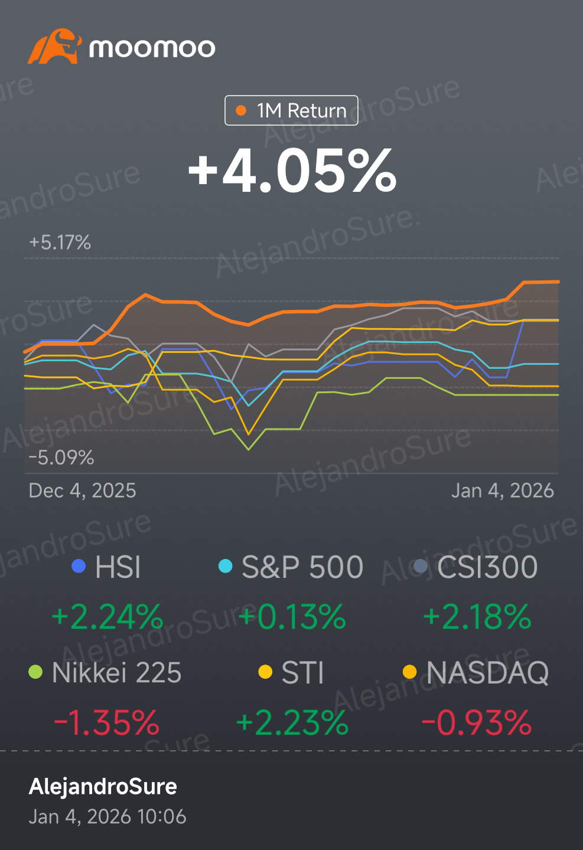Click the moomoo brand name text
This screenshot has height=850, width=583.
click(x=152, y=48)
